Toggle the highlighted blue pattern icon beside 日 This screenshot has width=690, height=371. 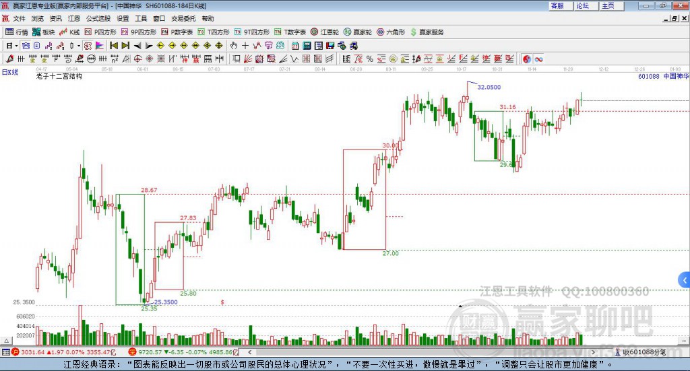pyautogui.click(x=26, y=46)
